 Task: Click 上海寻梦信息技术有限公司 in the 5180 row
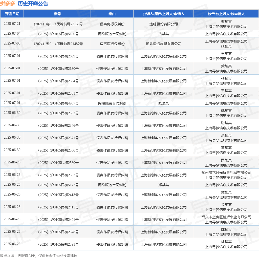[x=226, y=34]
